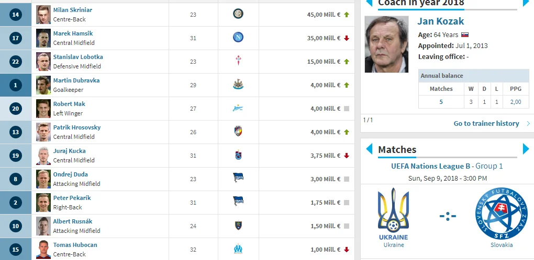Viewport: 534px width, 260px height.
Task: Click the Inter Milan club crest
Action: (x=238, y=14)
